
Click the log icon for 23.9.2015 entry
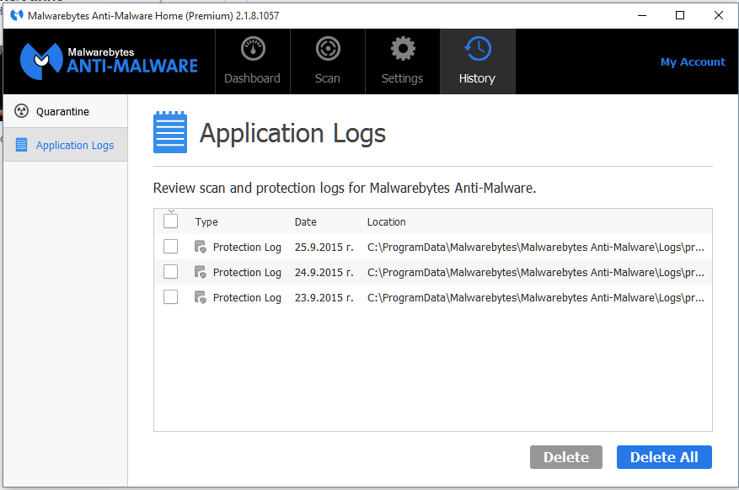pos(201,297)
